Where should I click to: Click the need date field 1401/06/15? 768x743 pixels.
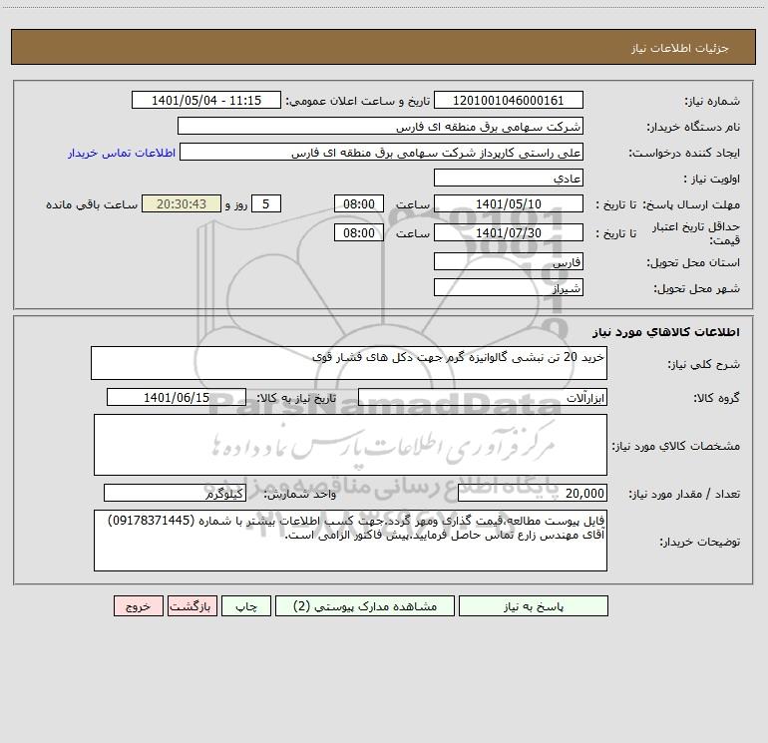(177, 397)
